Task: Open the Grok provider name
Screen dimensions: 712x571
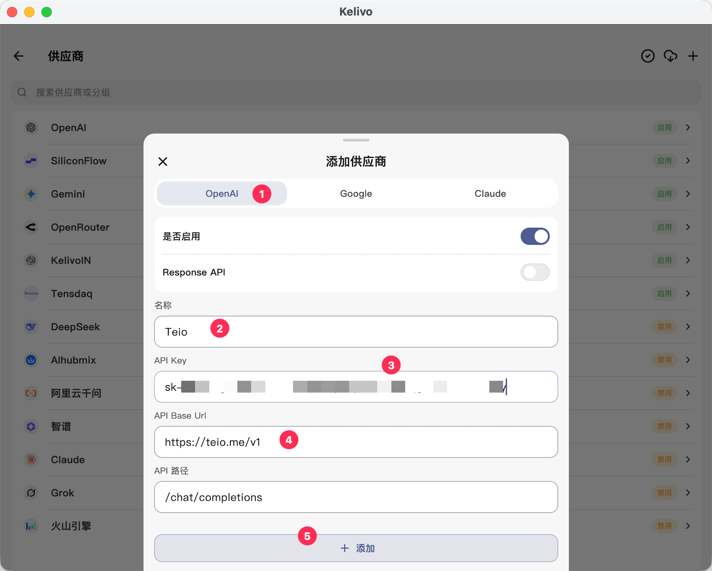Action: coord(63,493)
